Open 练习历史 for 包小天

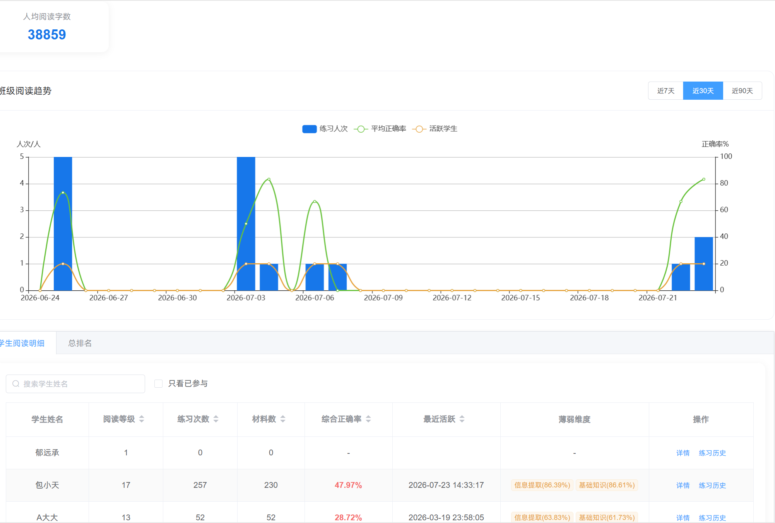(712, 486)
